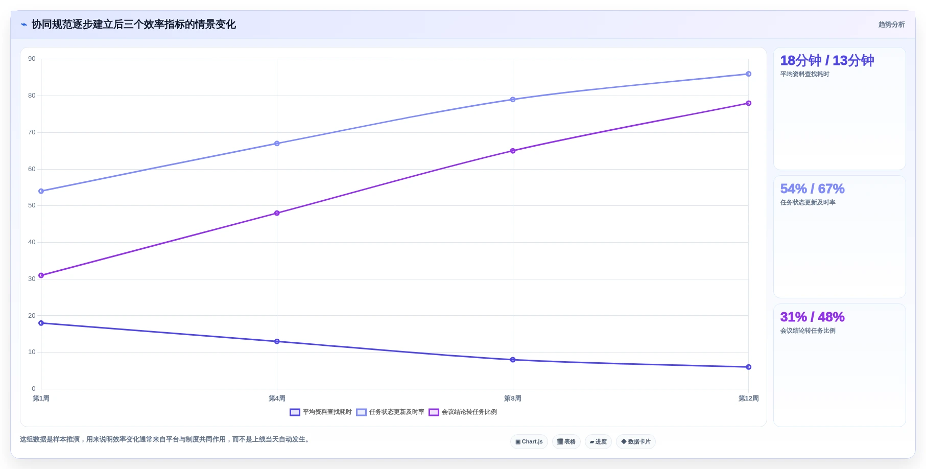Click the 任务状态更新及时率 point at 第1周
This screenshot has height=469, width=926.
click(x=41, y=191)
